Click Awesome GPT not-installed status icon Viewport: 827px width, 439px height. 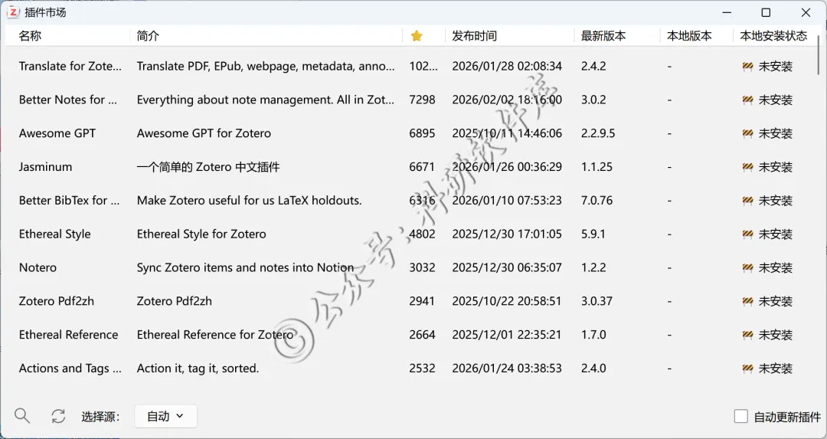click(x=747, y=133)
